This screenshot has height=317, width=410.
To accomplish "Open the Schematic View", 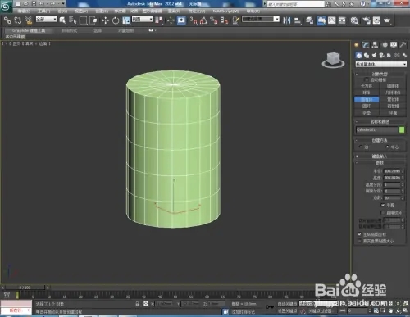I will pyautogui.click(x=342, y=20).
